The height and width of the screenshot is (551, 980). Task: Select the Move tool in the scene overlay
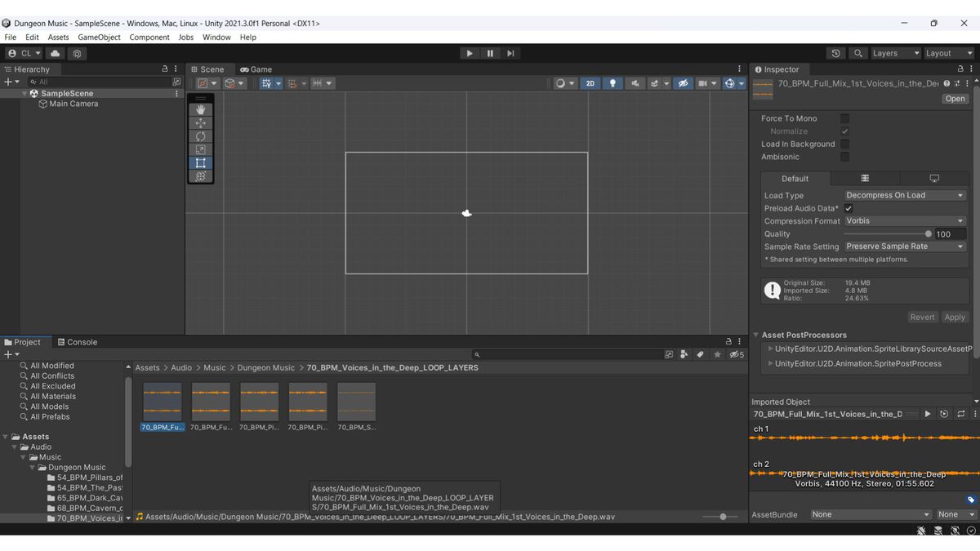click(x=201, y=122)
